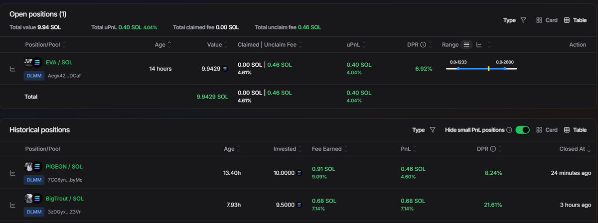Viewport: 598px width, 223px height.
Task: Click address 3zDGyx...Z3Vr
Action: click(64, 212)
